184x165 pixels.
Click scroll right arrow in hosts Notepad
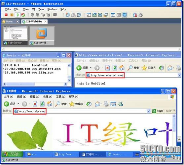point(65,84)
